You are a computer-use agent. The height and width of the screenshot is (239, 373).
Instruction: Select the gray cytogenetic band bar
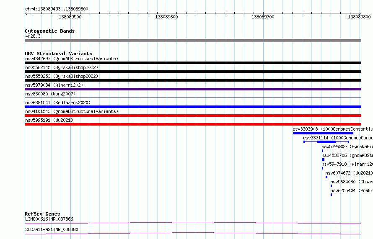(x=193, y=41)
